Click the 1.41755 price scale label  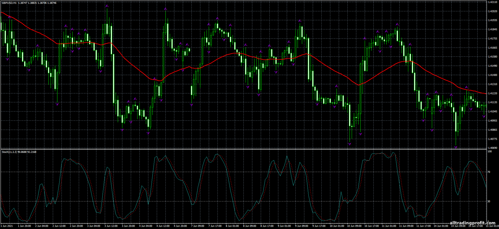tap(493, 38)
